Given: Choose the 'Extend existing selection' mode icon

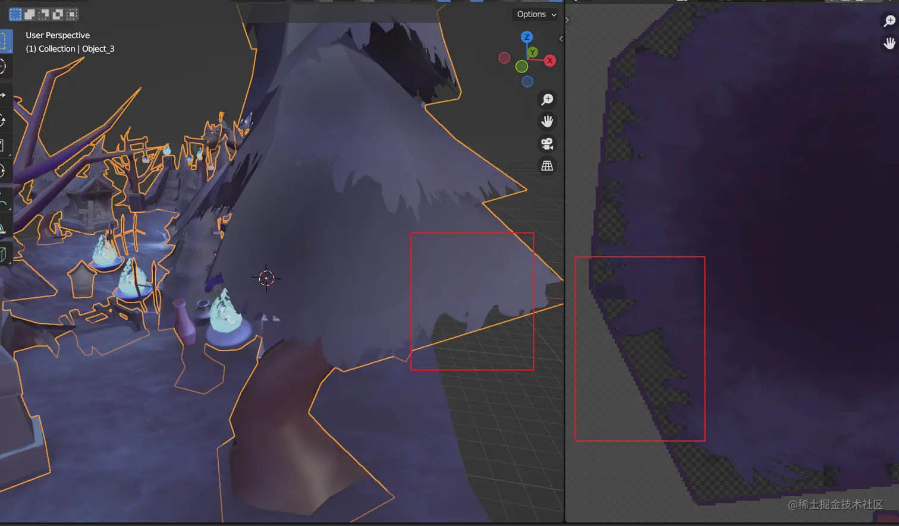Looking at the screenshot, I should 30,14.
